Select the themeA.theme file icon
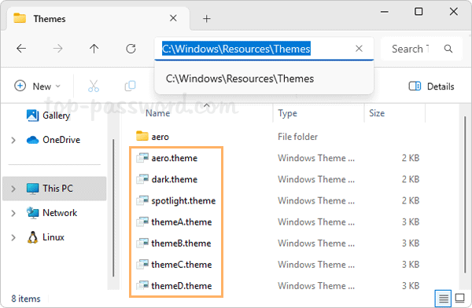472x308 pixels. coord(142,222)
